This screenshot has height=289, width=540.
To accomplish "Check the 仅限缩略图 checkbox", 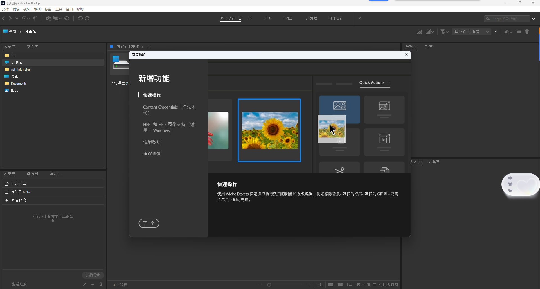I will click(375, 285).
